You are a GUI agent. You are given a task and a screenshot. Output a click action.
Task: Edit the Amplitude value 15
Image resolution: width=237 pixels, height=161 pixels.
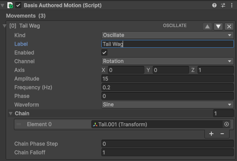(x=167, y=79)
